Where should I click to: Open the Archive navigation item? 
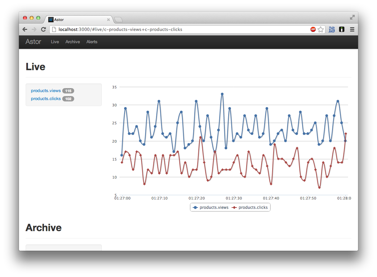click(x=73, y=42)
